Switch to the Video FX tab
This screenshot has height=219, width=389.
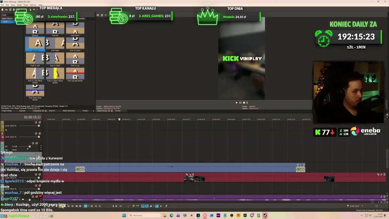[52, 111]
